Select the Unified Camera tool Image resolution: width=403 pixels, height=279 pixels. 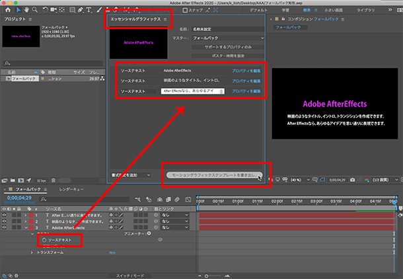point(54,10)
